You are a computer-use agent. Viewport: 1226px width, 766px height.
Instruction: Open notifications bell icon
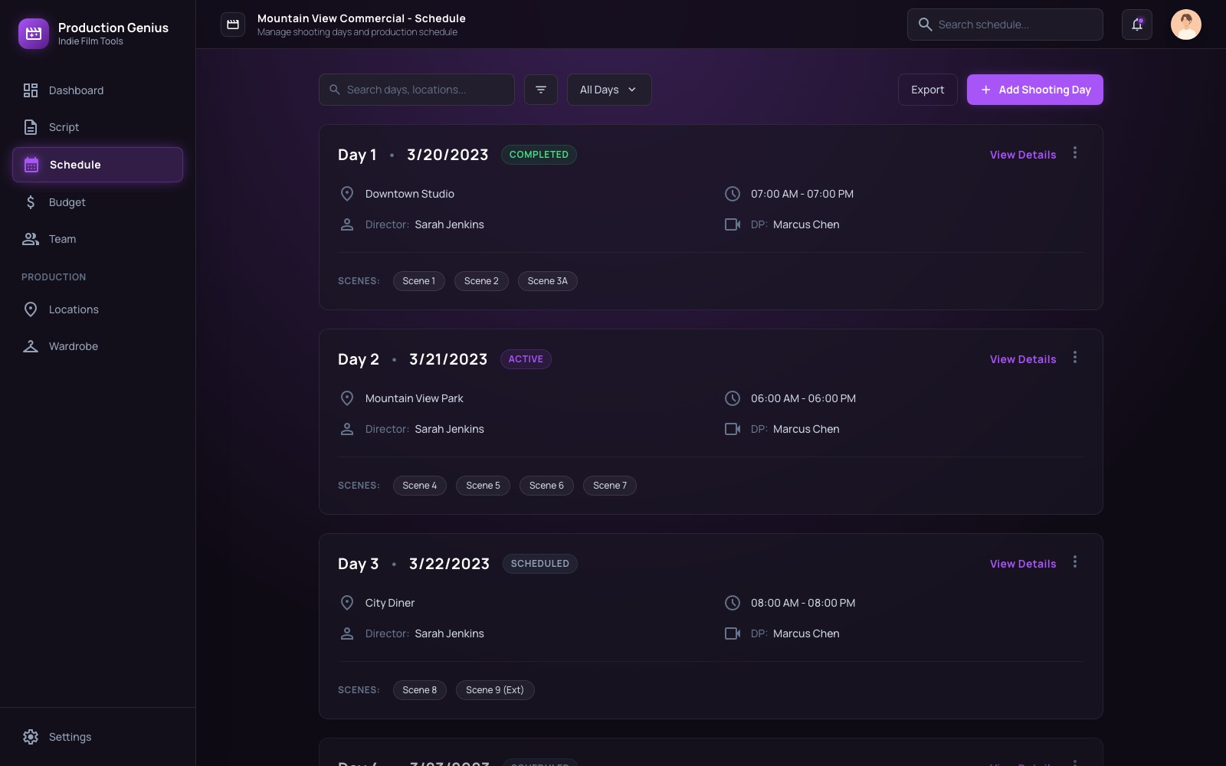click(x=1137, y=25)
